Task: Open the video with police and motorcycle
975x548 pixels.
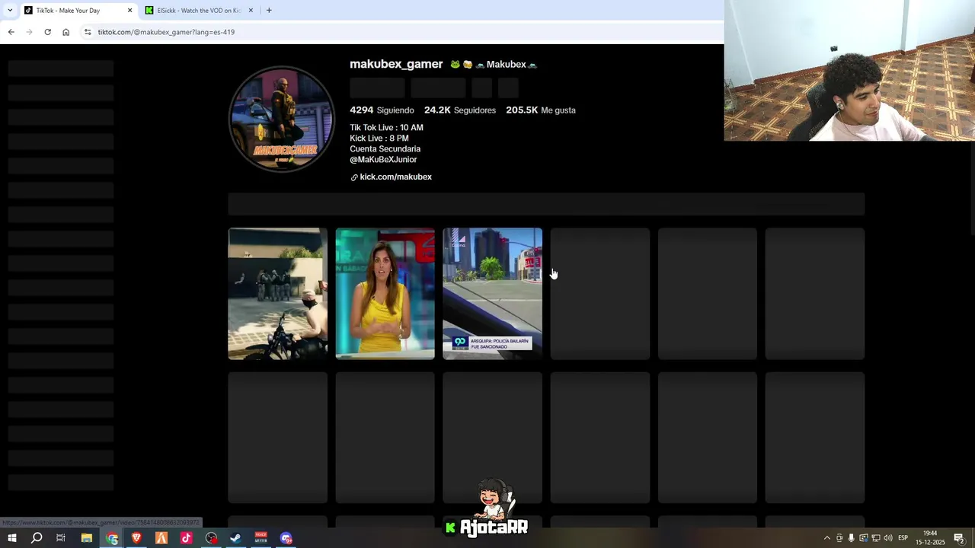Action: pos(278,293)
